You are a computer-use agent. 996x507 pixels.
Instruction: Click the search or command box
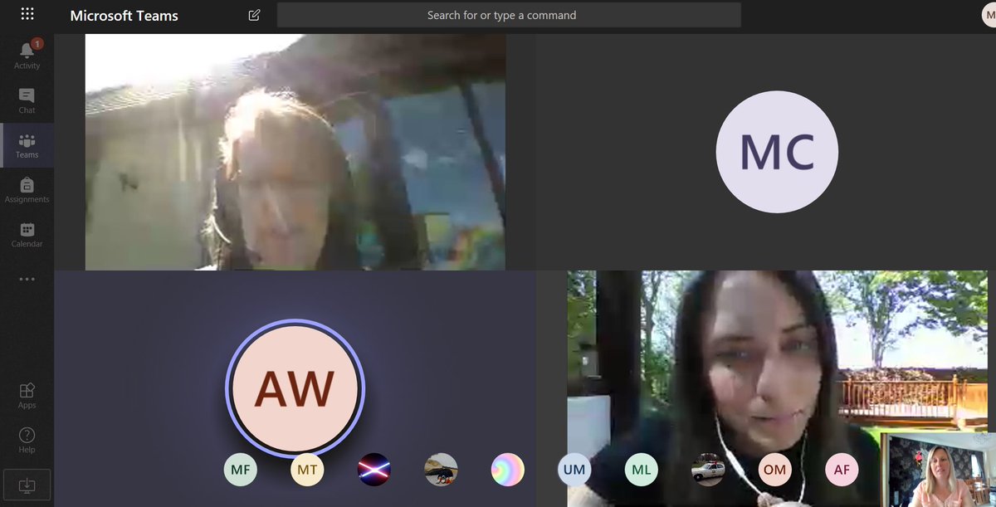point(509,15)
